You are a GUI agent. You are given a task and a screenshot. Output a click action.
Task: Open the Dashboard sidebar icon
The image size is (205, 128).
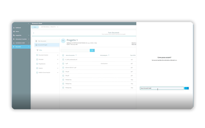click(14, 28)
